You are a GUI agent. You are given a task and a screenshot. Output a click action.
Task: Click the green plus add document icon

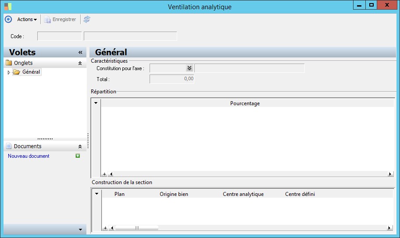click(78, 156)
